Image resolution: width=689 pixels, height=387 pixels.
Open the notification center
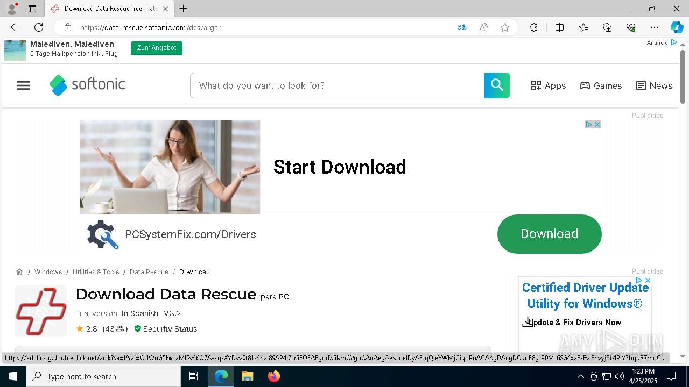click(671, 376)
